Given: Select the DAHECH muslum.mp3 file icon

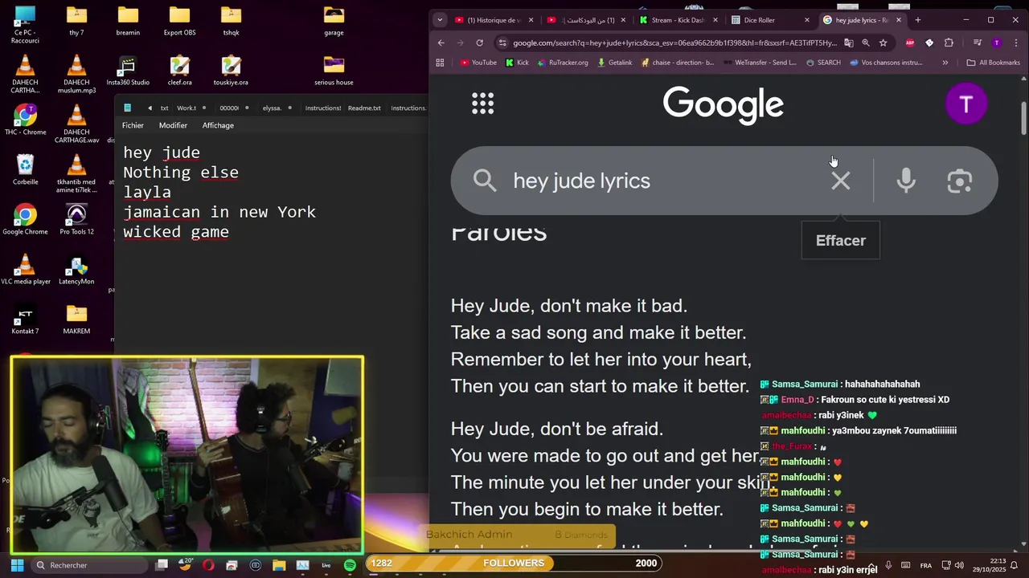Looking at the screenshot, I should pos(76,74).
